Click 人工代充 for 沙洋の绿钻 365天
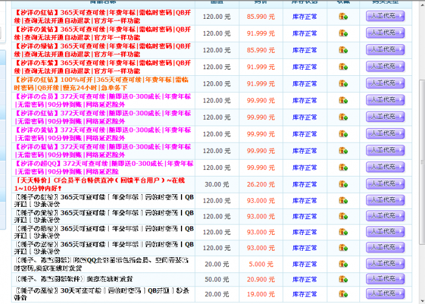 pyautogui.click(x=385, y=50)
